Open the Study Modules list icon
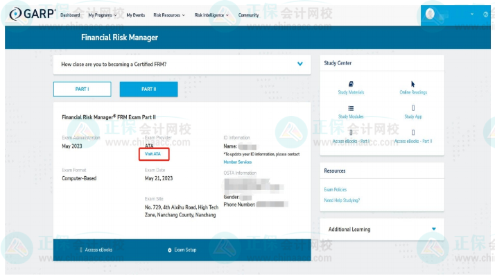495x276 pixels. coord(351,108)
